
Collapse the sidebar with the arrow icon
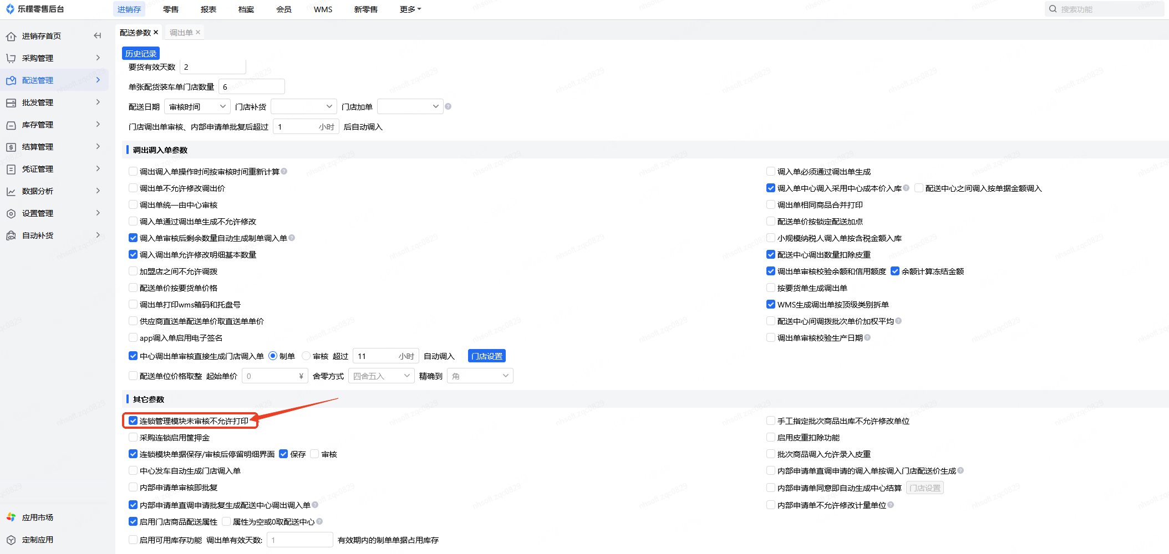pyautogui.click(x=98, y=36)
